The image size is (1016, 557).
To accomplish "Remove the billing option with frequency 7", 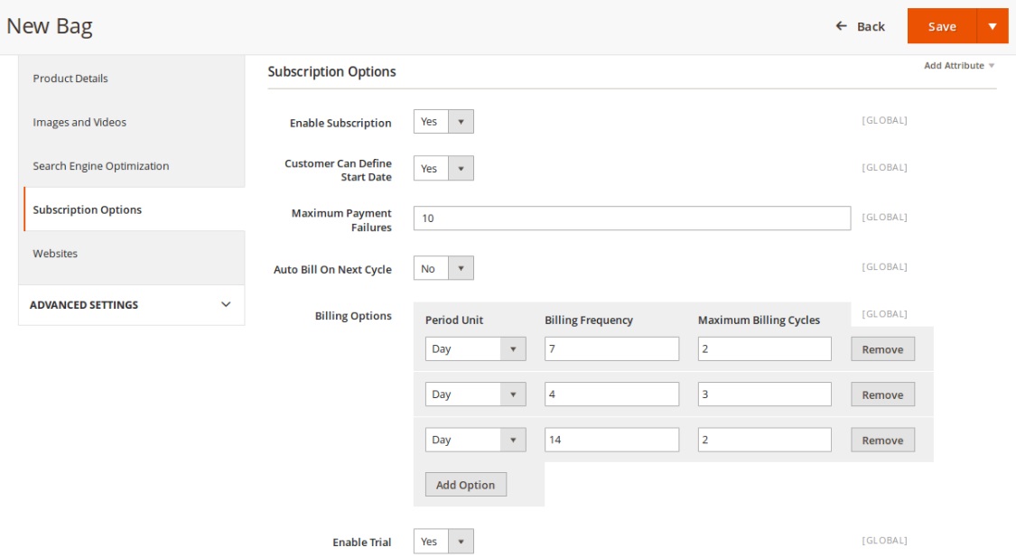I will [x=882, y=349].
